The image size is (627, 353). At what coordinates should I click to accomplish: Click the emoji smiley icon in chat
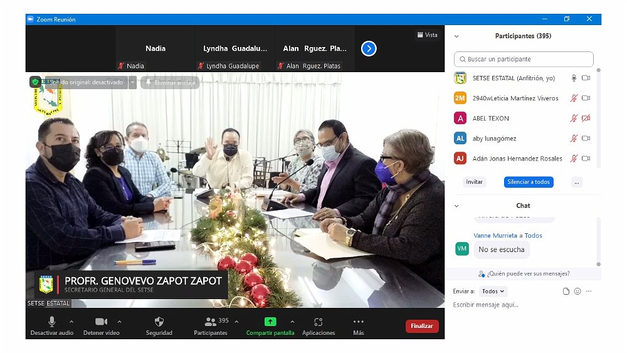577,292
